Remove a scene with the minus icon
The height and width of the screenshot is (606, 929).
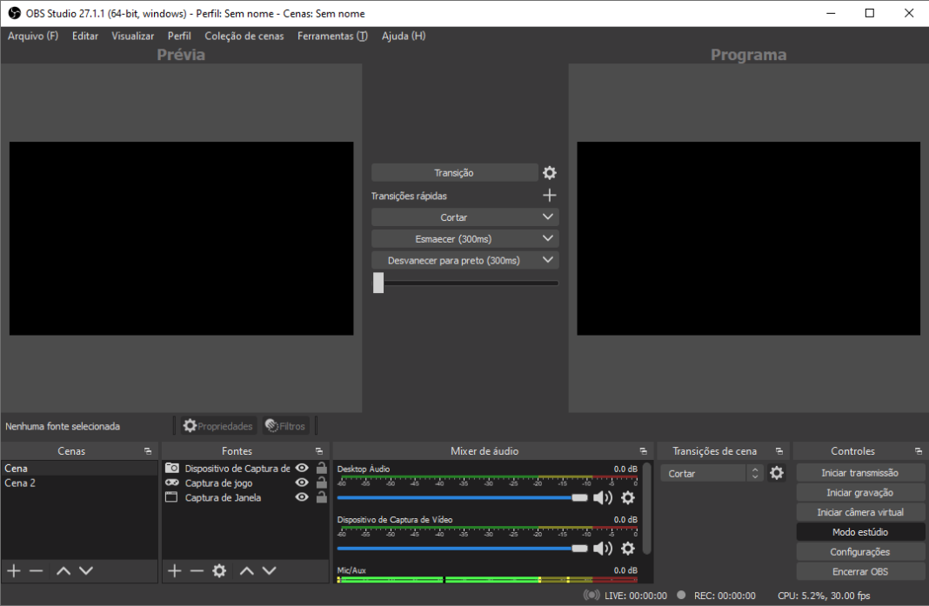[36, 570]
